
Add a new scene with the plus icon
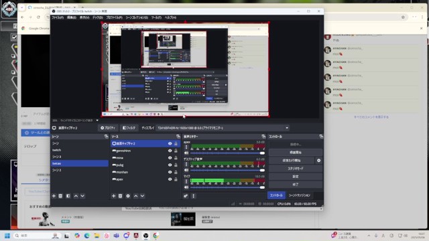(x=54, y=196)
